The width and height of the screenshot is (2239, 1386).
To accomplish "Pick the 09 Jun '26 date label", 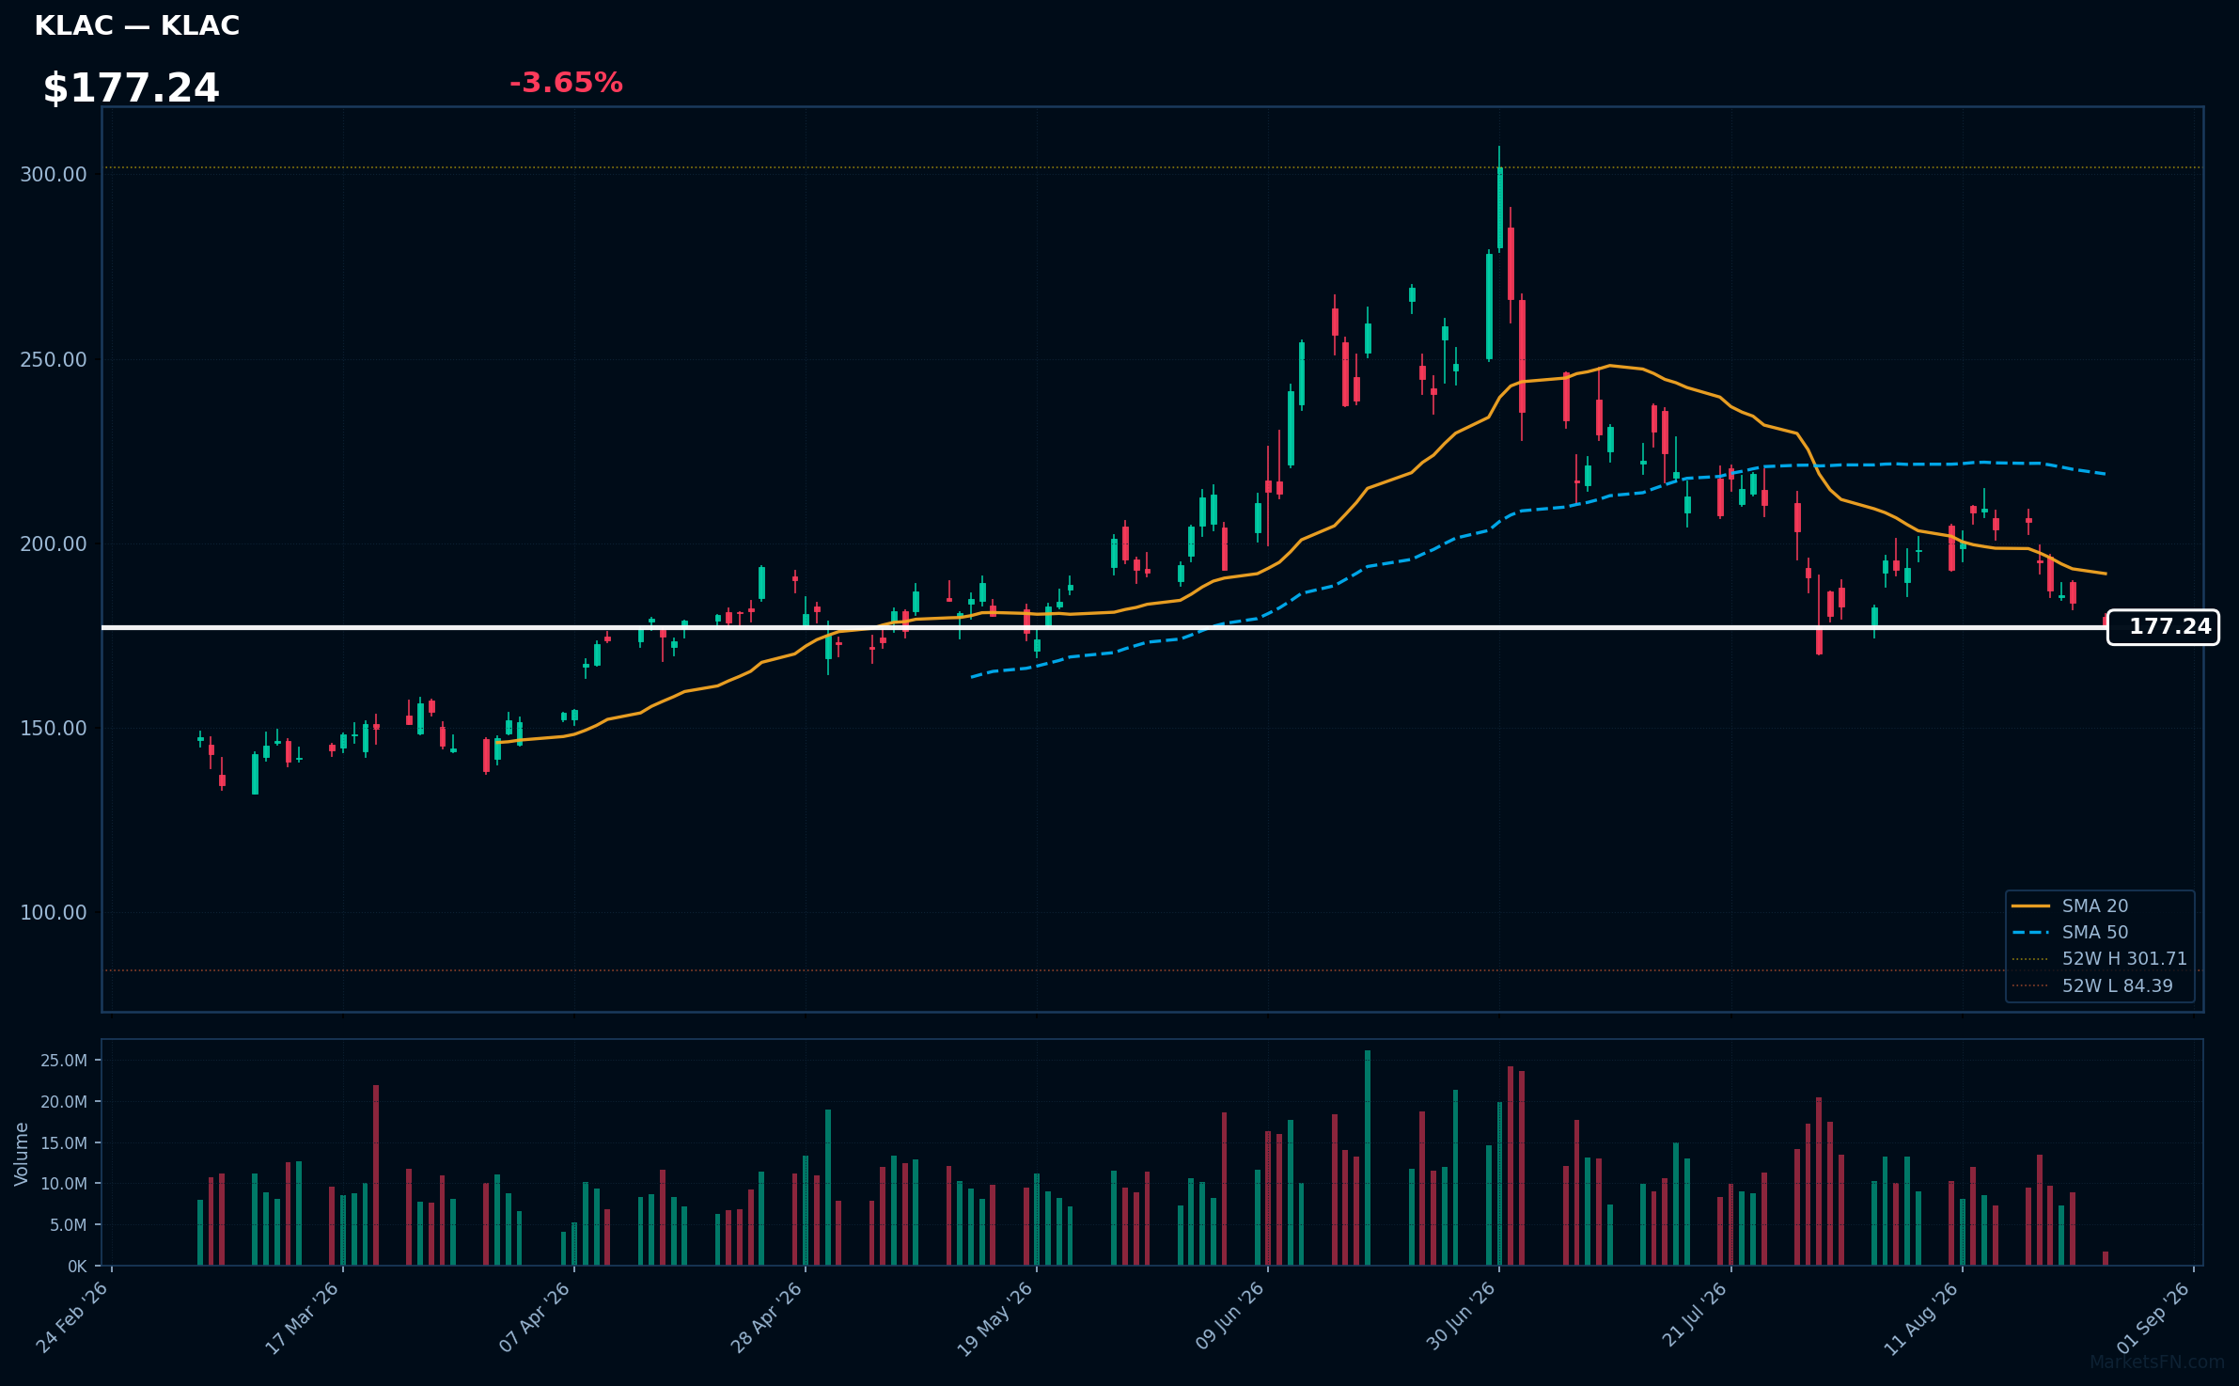I will coord(1229,1316).
